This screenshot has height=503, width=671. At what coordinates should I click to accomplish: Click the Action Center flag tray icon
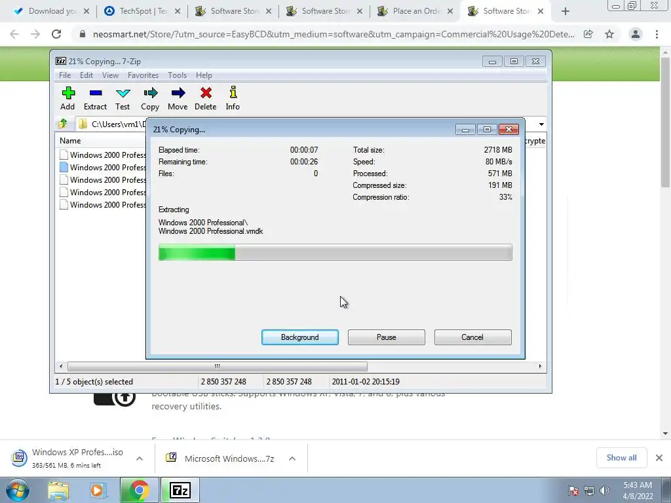click(x=573, y=491)
